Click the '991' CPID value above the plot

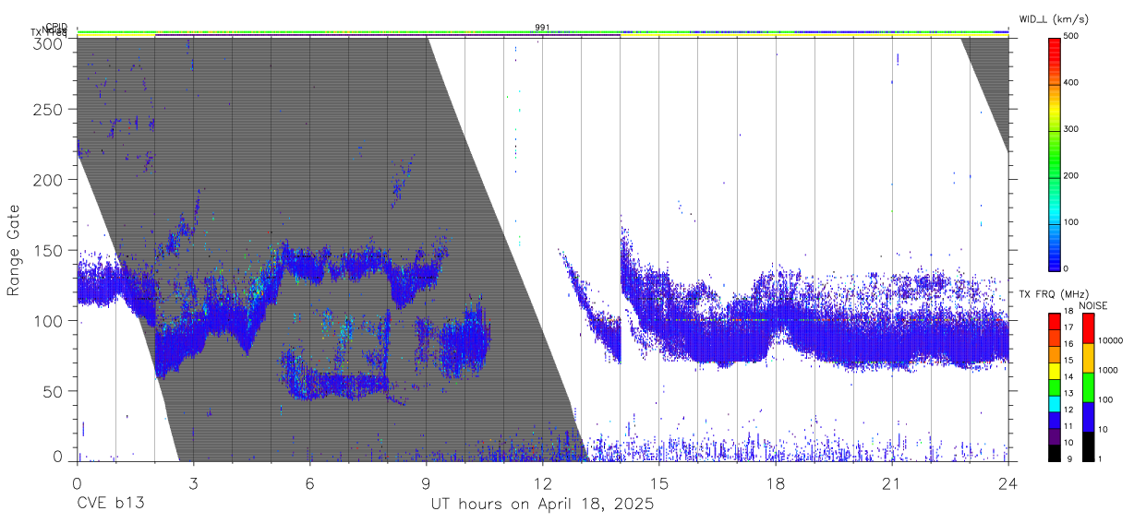[x=542, y=27]
